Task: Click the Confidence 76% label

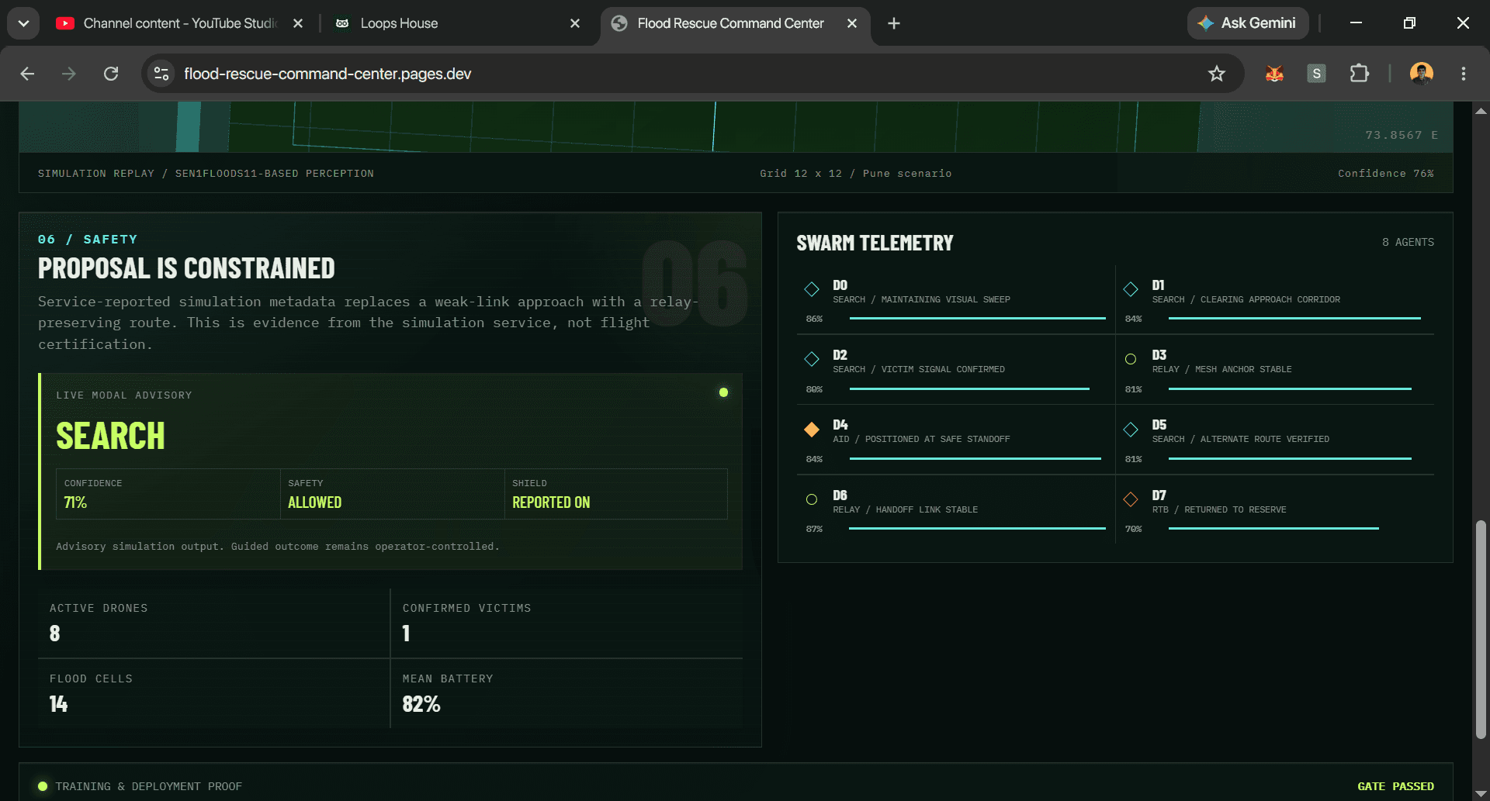Action: click(x=1385, y=173)
